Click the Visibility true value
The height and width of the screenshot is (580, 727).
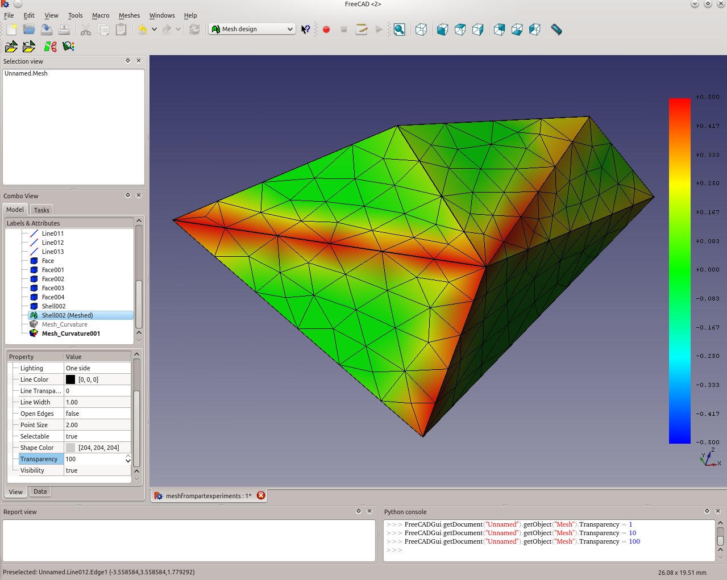[97, 470]
